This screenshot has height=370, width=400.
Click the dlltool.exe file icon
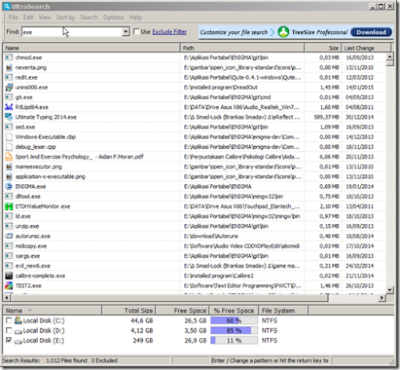coord(9,196)
